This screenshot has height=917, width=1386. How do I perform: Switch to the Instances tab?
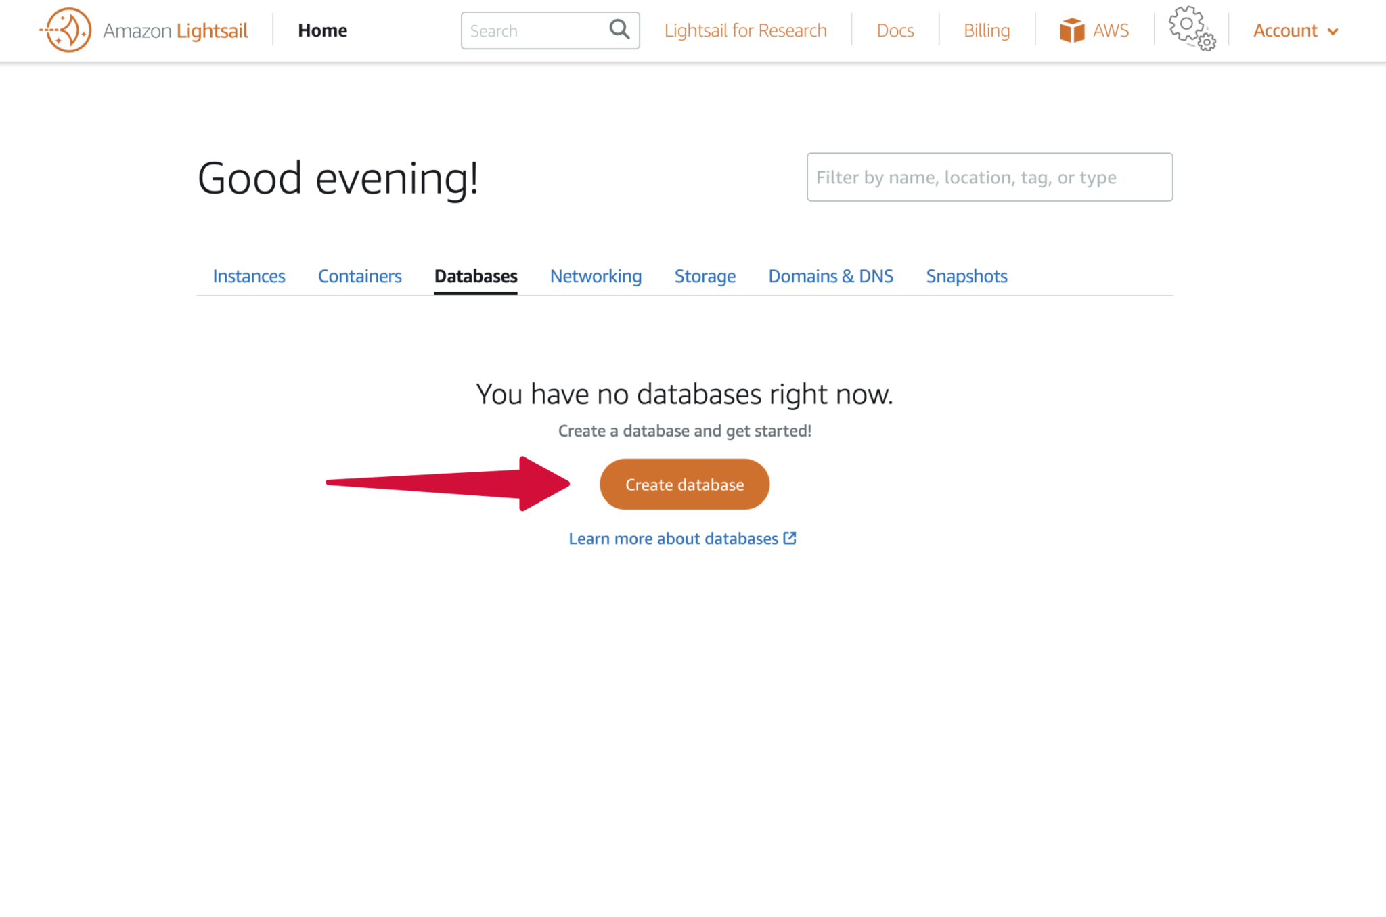[x=248, y=276]
